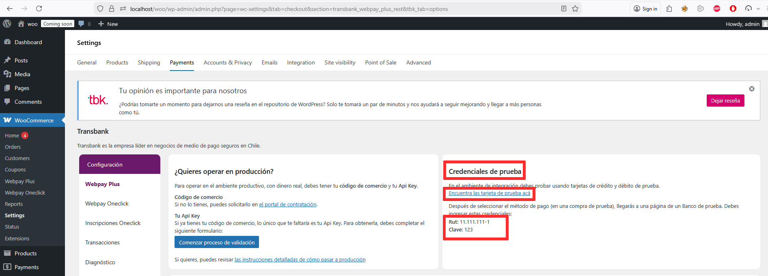This screenshot has width=768, height=276.
Task: Follow el portal de contratación link
Action: click(288, 204)
